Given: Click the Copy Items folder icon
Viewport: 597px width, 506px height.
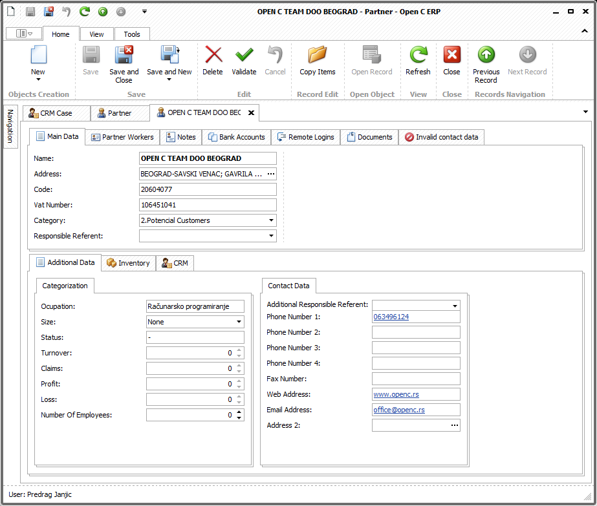Looking at the screenshot, I should 317,54.
